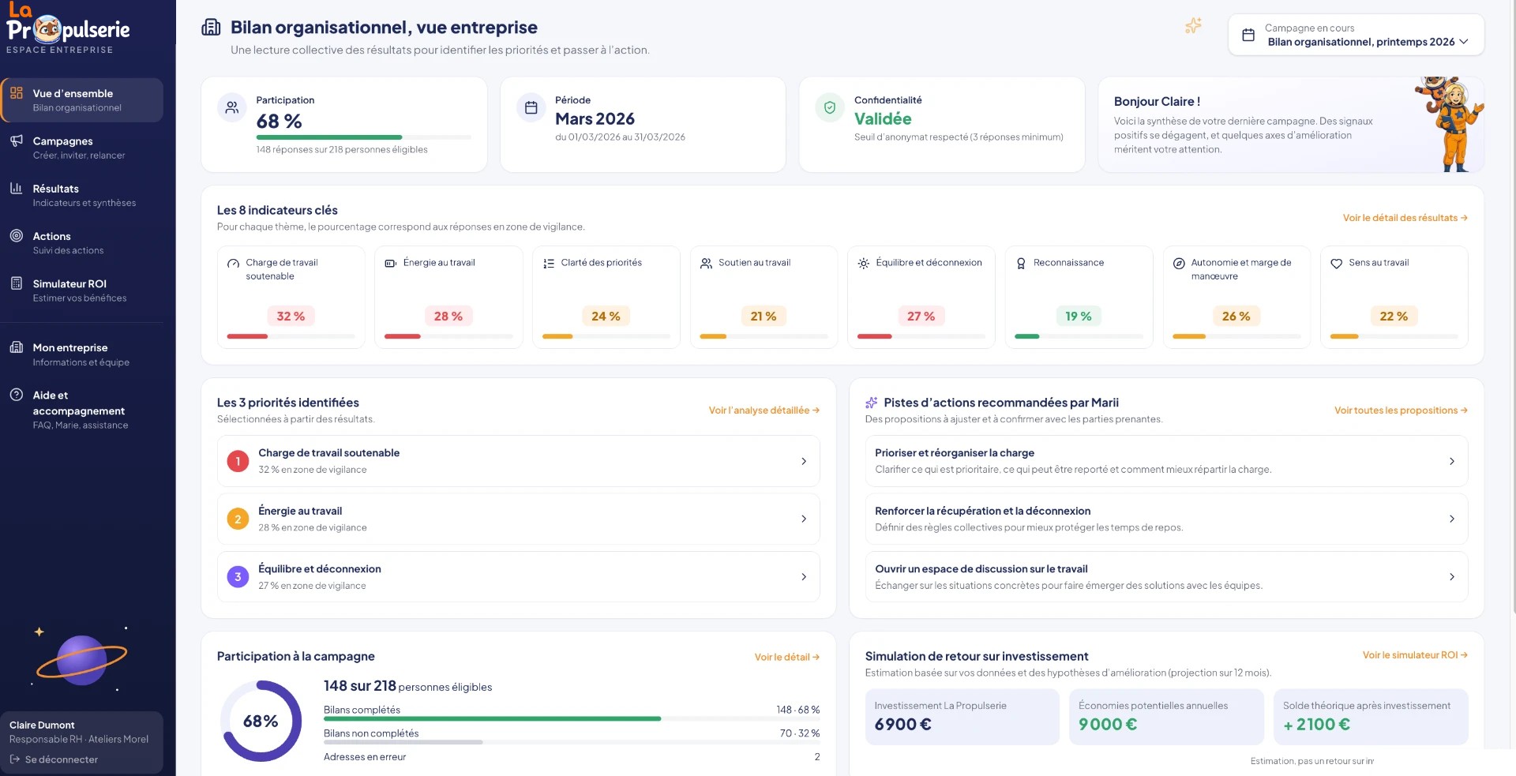
Task: Select the Soutien au travail indicator card
Action: point(764,297)
